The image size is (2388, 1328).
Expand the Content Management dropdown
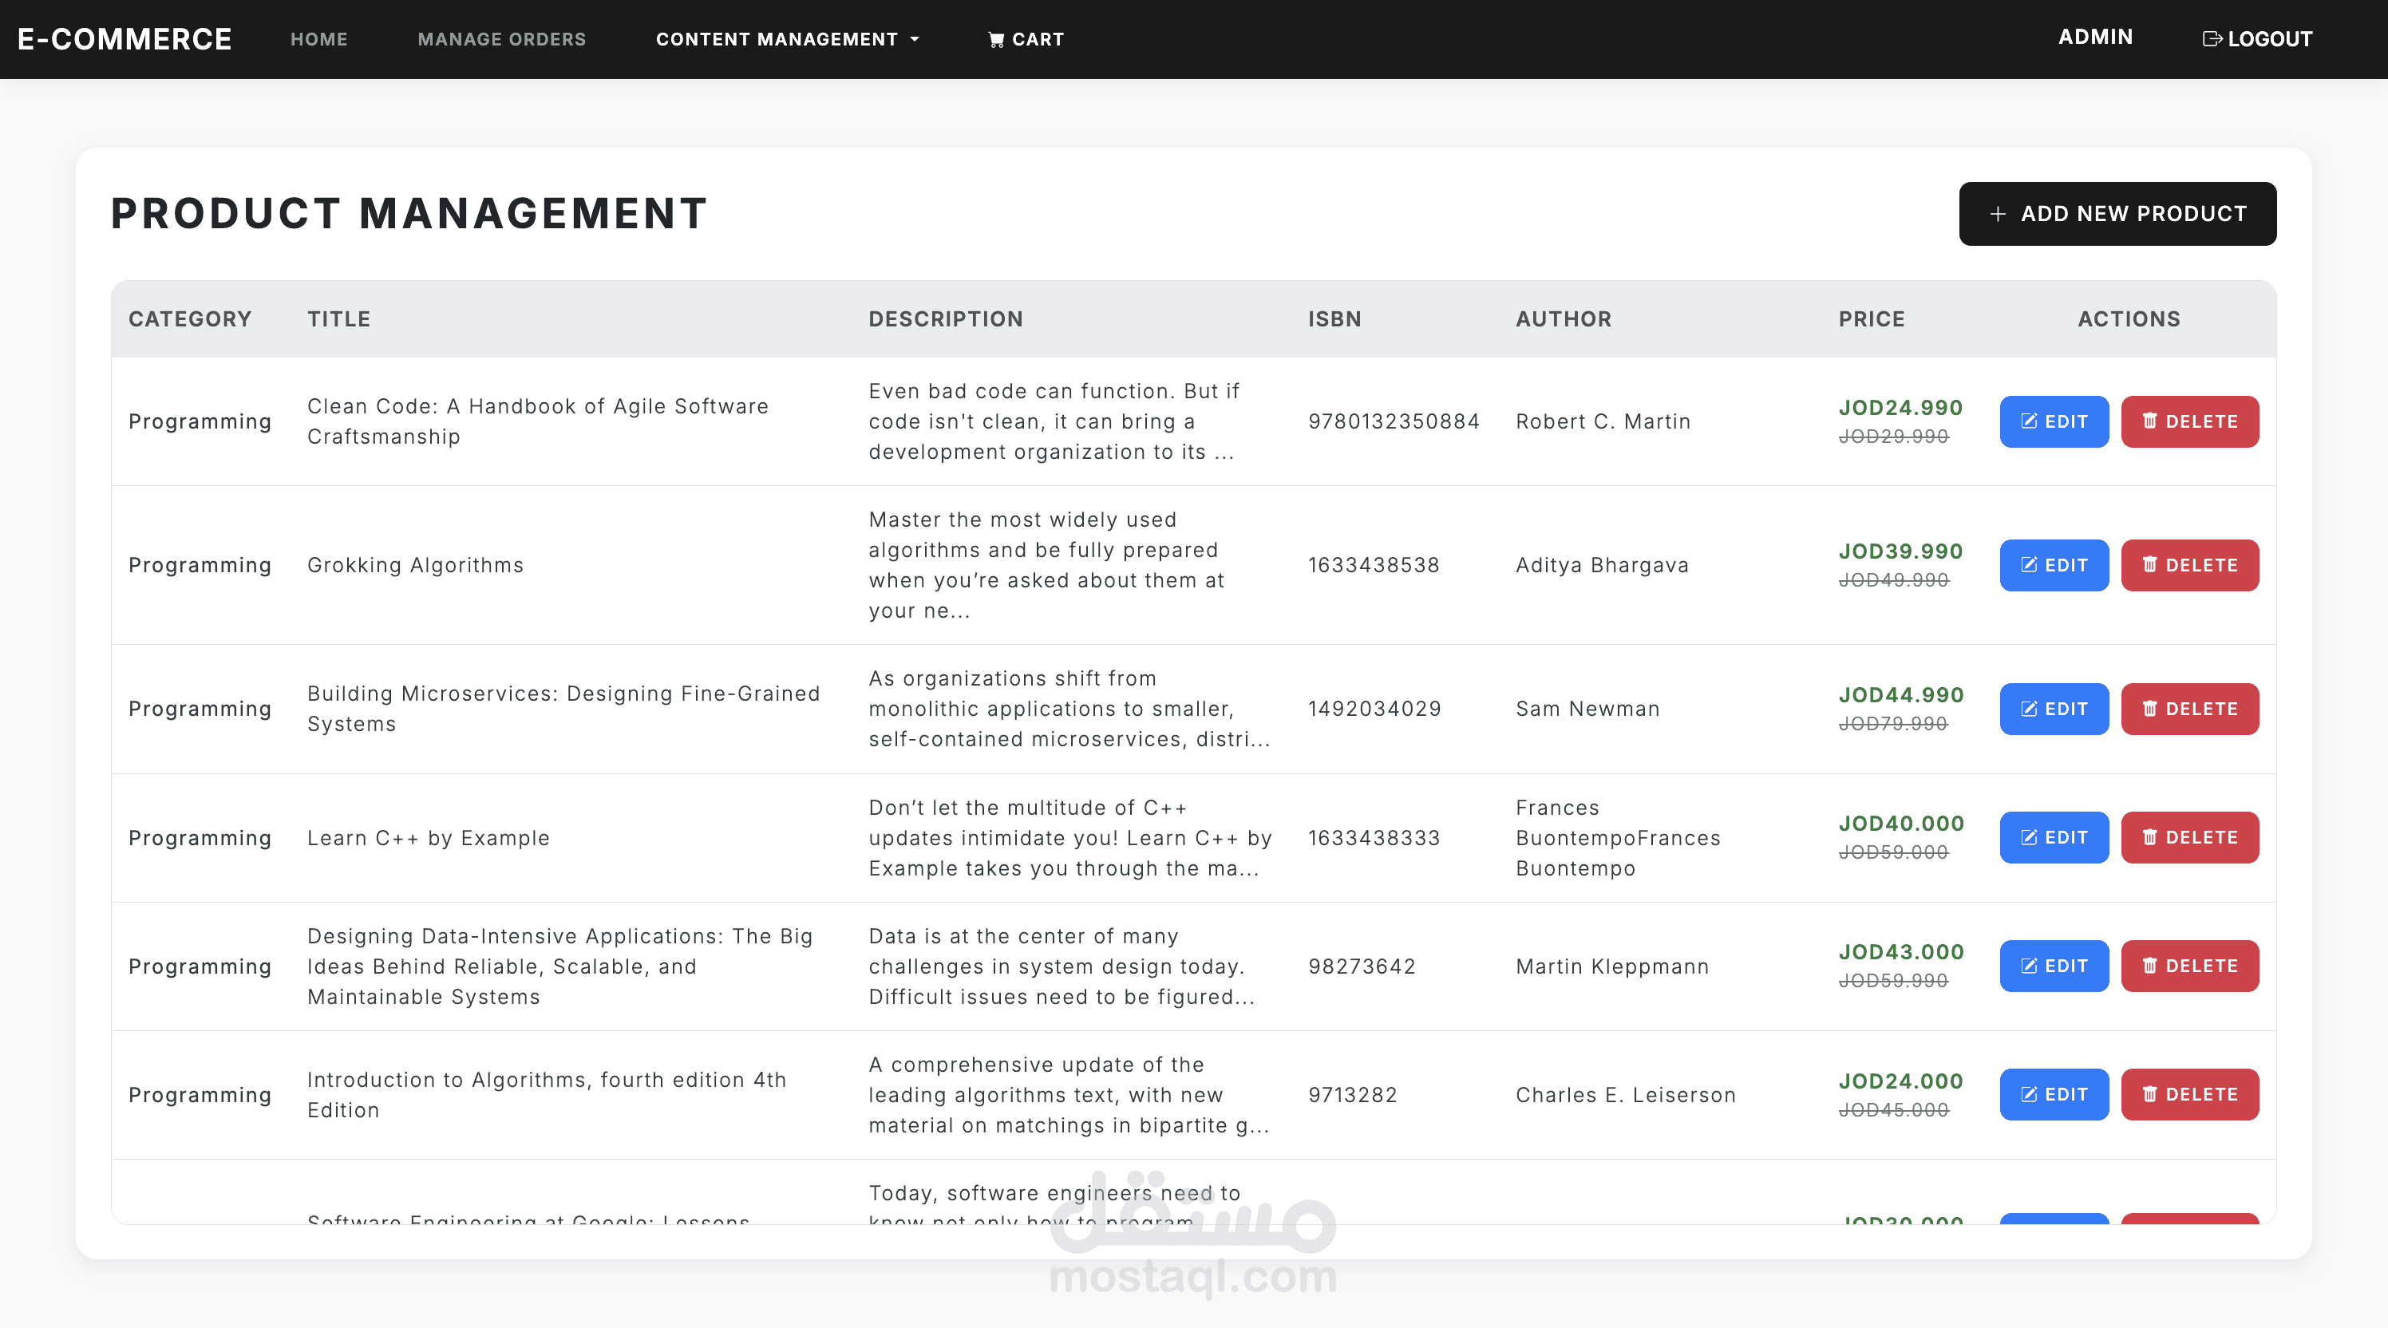coord(787,39)
